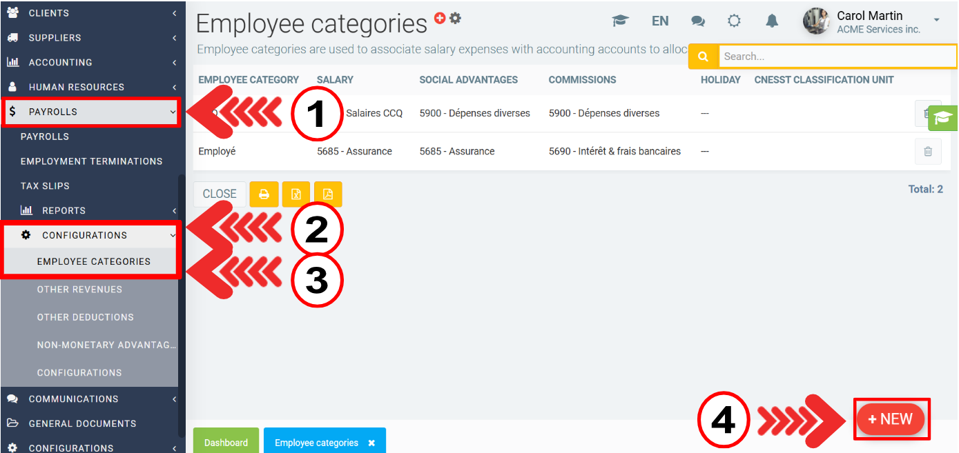
Task: Export the list with the Excel icon
Action: click(x=296, y=194)
